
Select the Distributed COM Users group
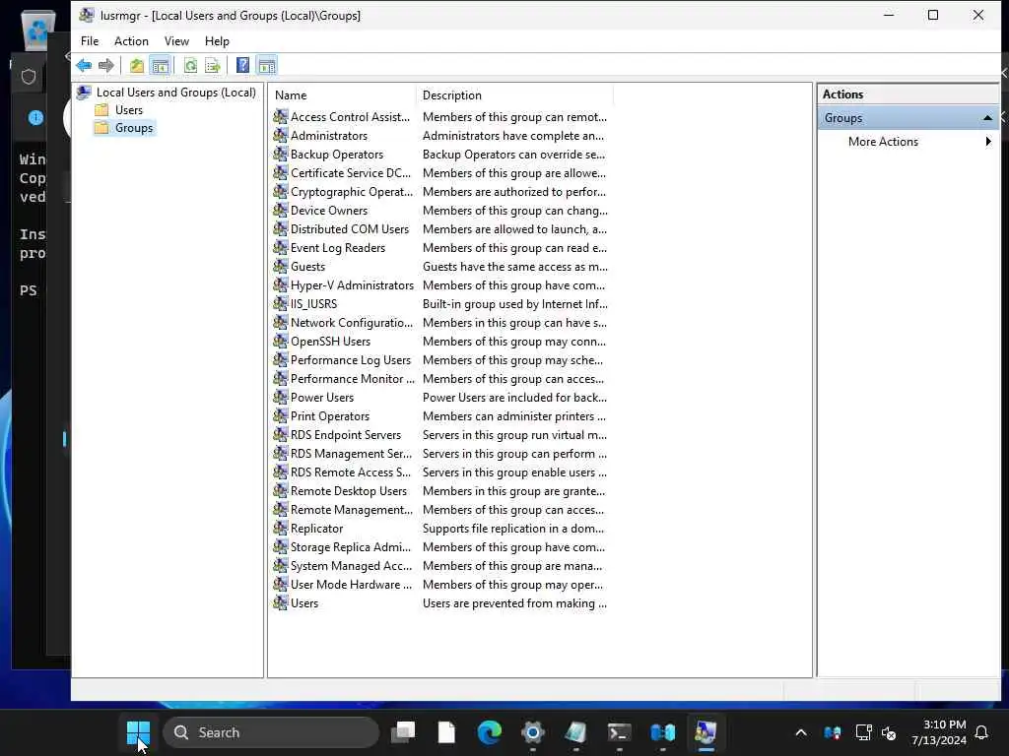click(x=350, y=228)
